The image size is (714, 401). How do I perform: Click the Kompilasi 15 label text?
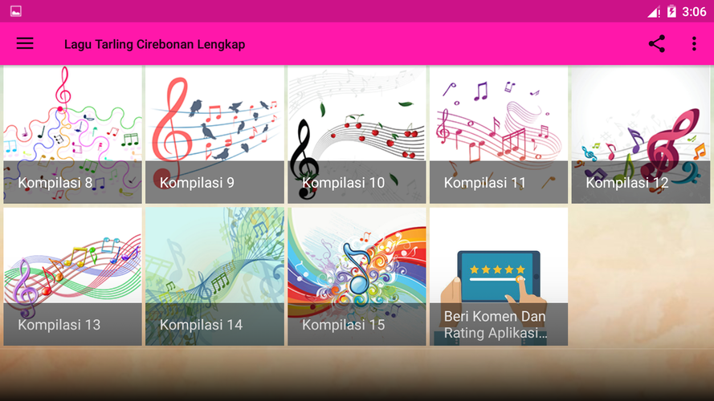tap(343, 325)
